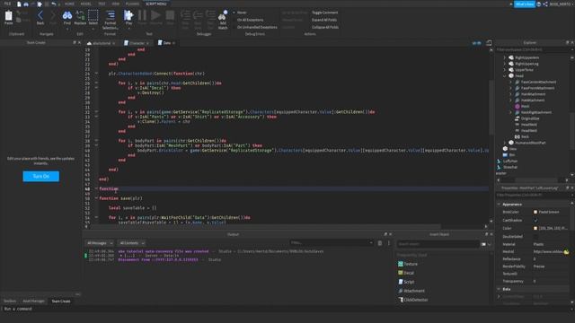Click the Run a command bar
This screenshot has height=323, width=575.
click(287, 309)
